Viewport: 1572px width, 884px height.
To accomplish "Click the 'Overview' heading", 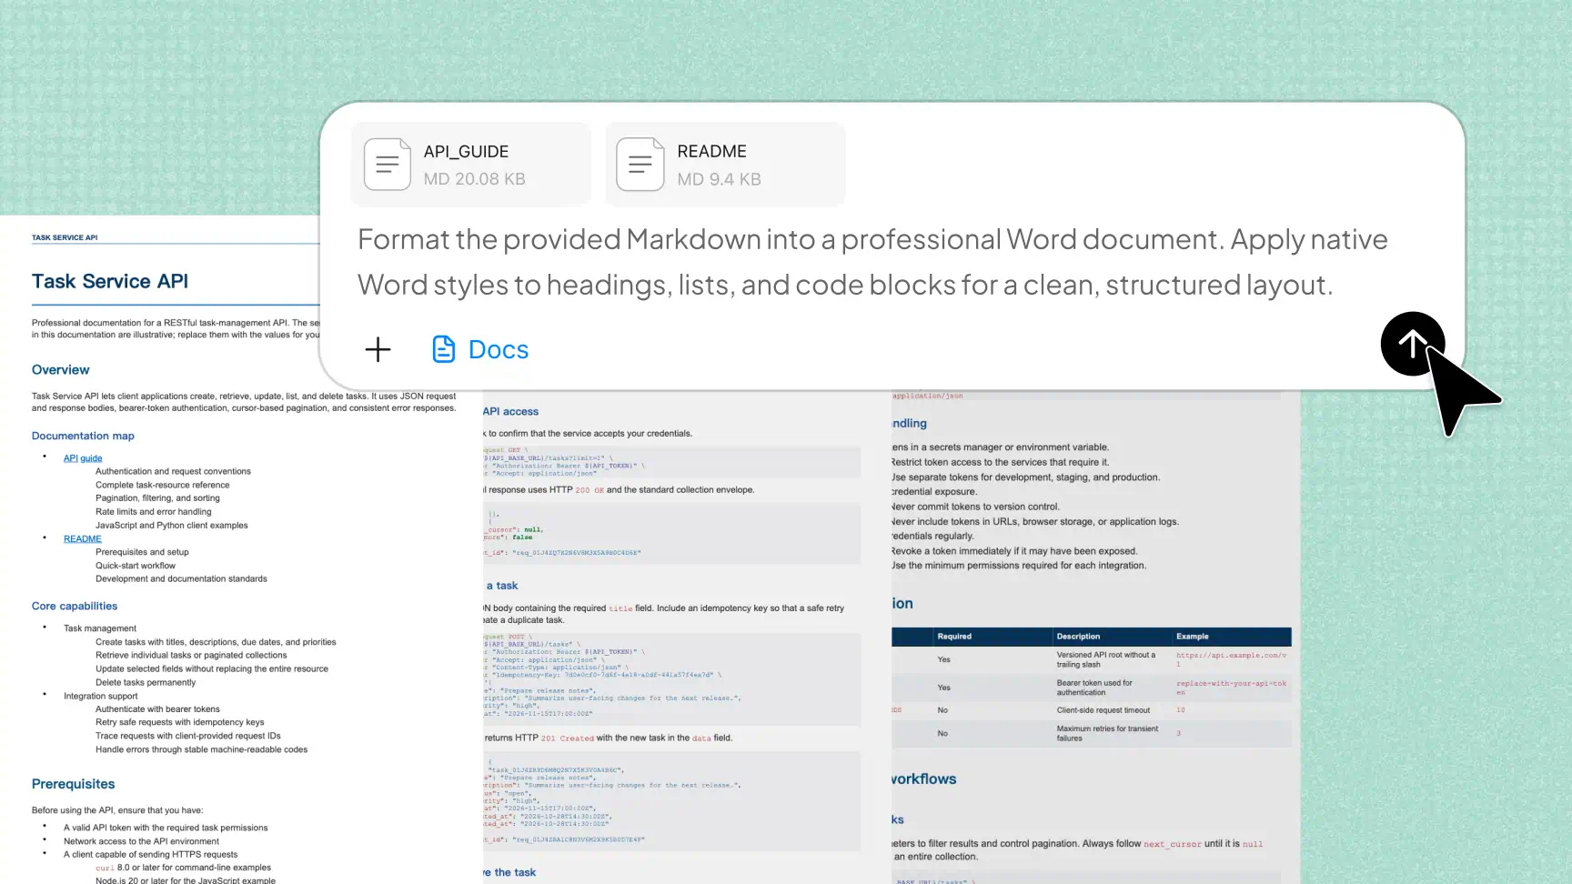I will click(61, 370).
